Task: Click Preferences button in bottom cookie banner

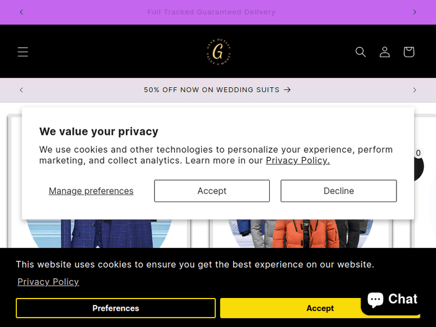Action: pyautogui.click(x=116, y=308)
